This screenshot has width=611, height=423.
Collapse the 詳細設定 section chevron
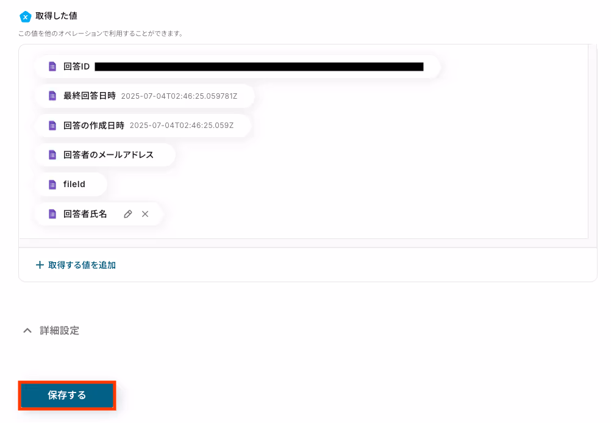tap(27, 331)
